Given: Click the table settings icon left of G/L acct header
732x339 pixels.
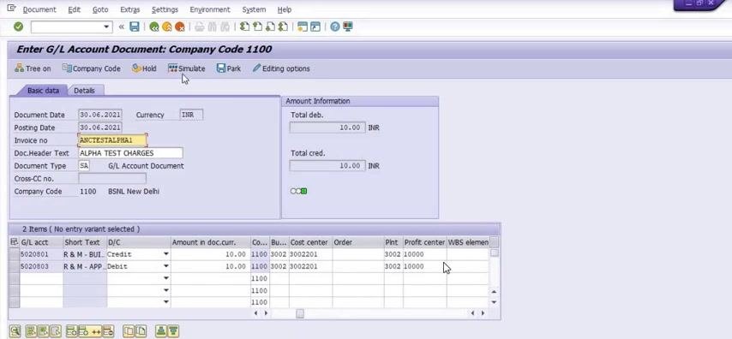Looking at the screenshot, I should point(14,242).
